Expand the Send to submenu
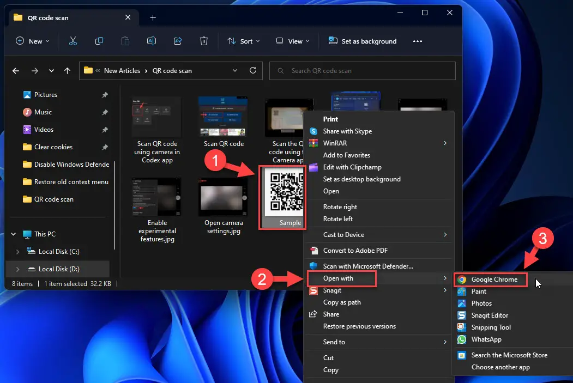 445,342
